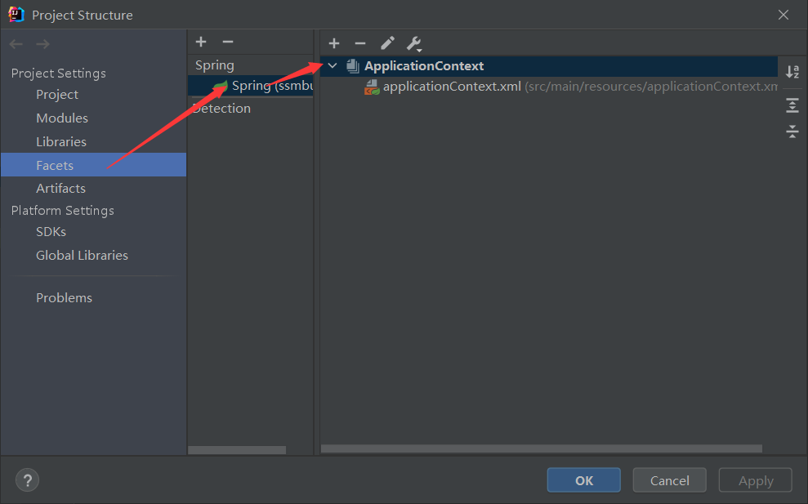This screenshot has height=504, width=808.
Task: Open the Libraries settings page
Action: [61, 141]
